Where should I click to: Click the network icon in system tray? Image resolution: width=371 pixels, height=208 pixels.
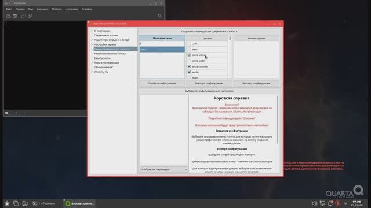tap(322, 203)
